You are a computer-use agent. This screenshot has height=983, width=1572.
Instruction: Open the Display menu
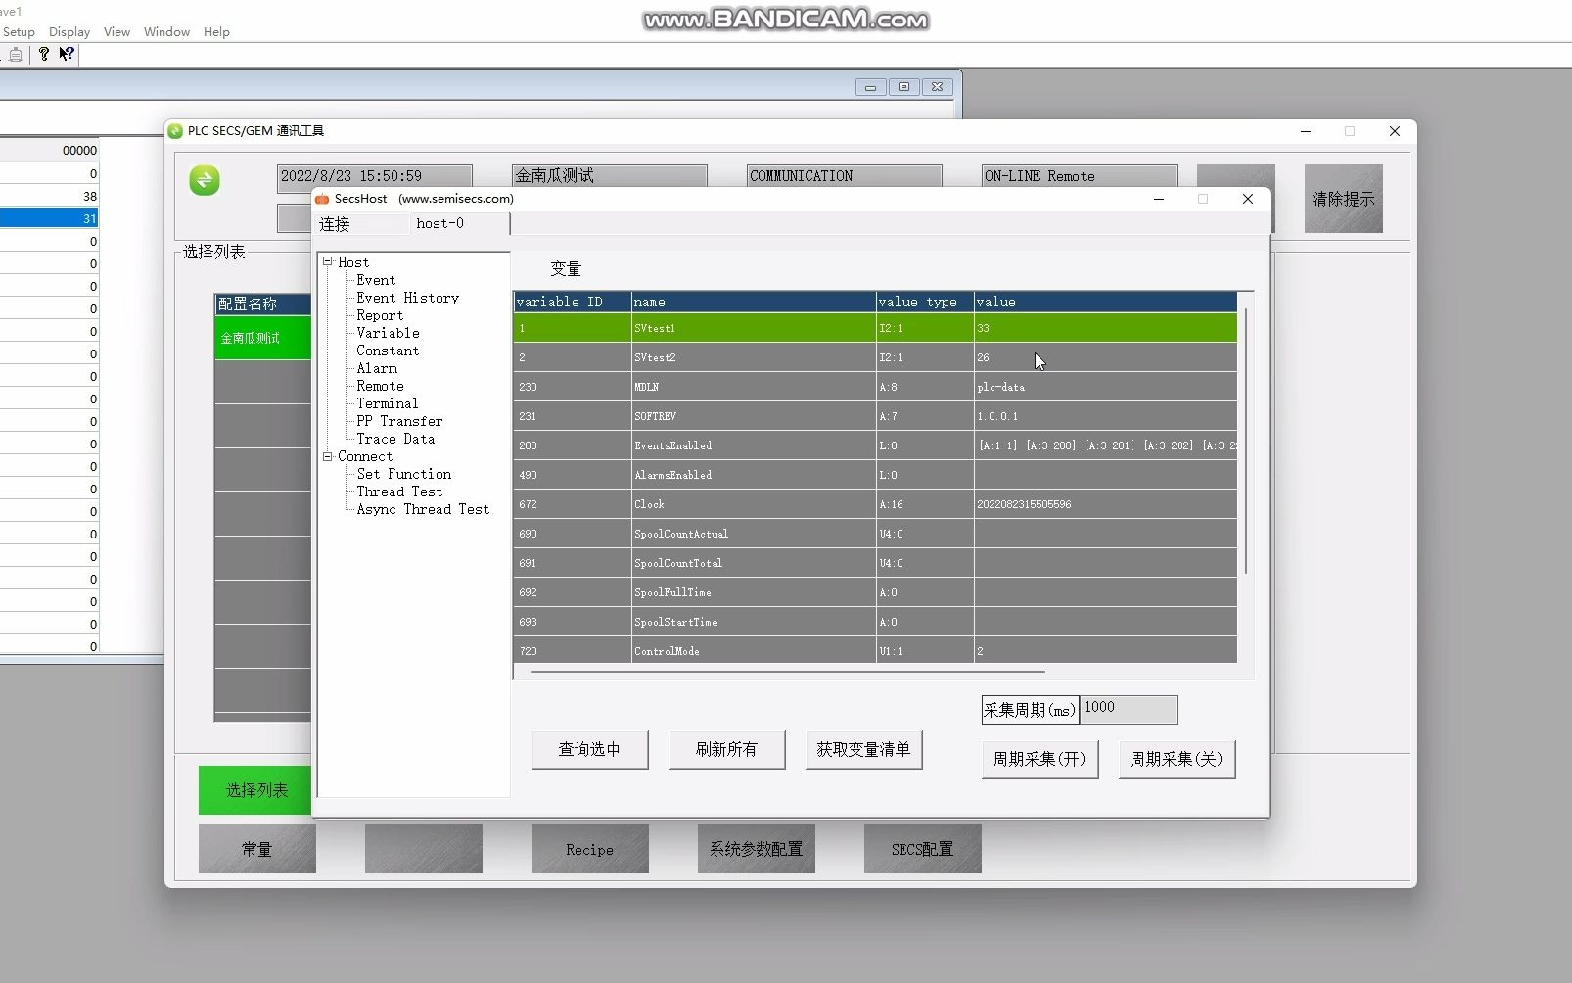[69, 32]
